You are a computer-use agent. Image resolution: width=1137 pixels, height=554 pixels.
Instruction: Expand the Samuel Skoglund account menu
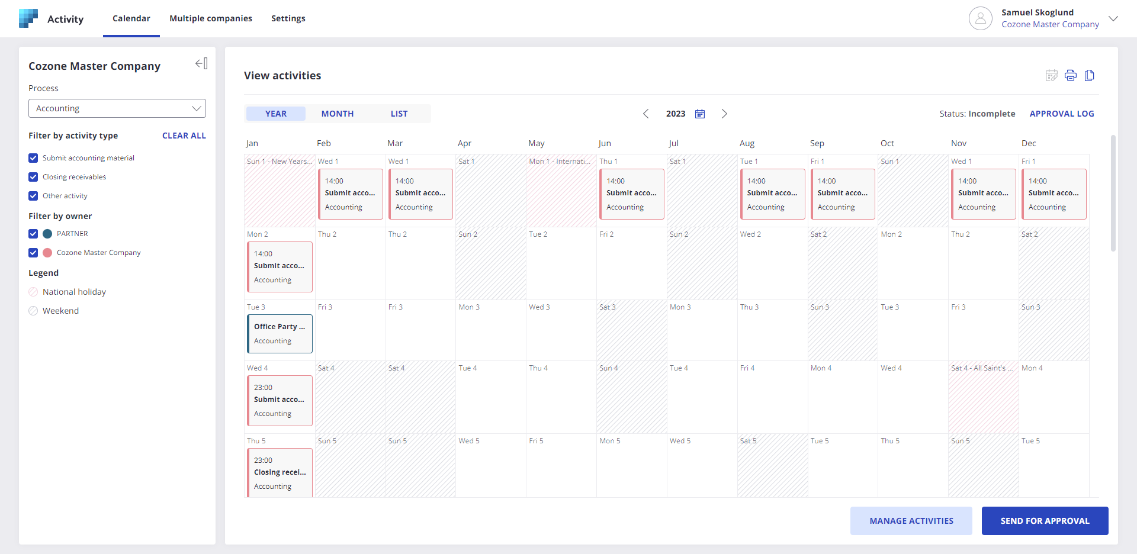pos(1113,18)
